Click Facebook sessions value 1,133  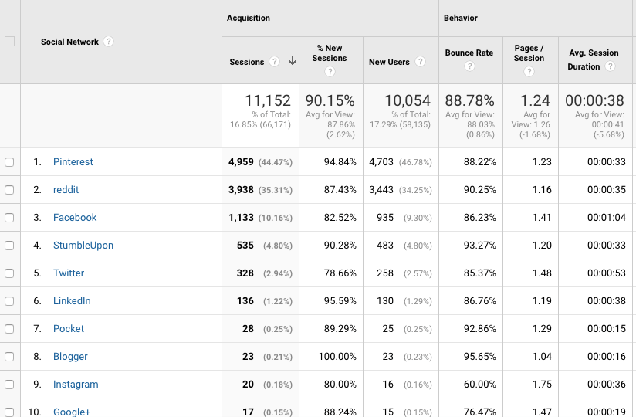pos(241,218)
